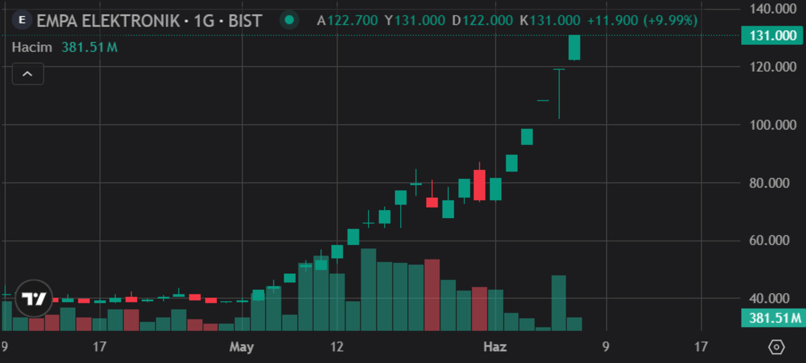806x363 pixels.
Task: Click the 'May' label on time axis
Action: coord(242,347)
